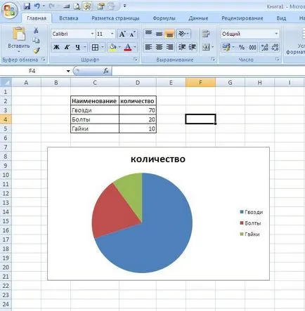Expand the Общий number format dropdown
The width and height of the screenshot is (305, 311).
coord(276,34)
